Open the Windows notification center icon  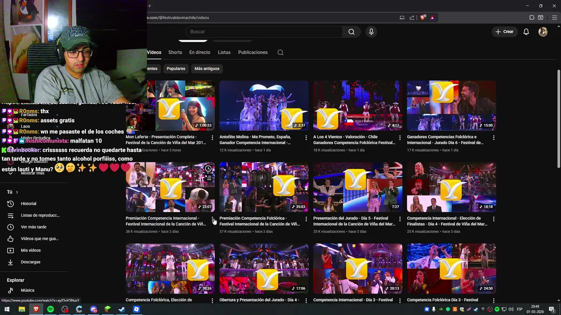552,309
